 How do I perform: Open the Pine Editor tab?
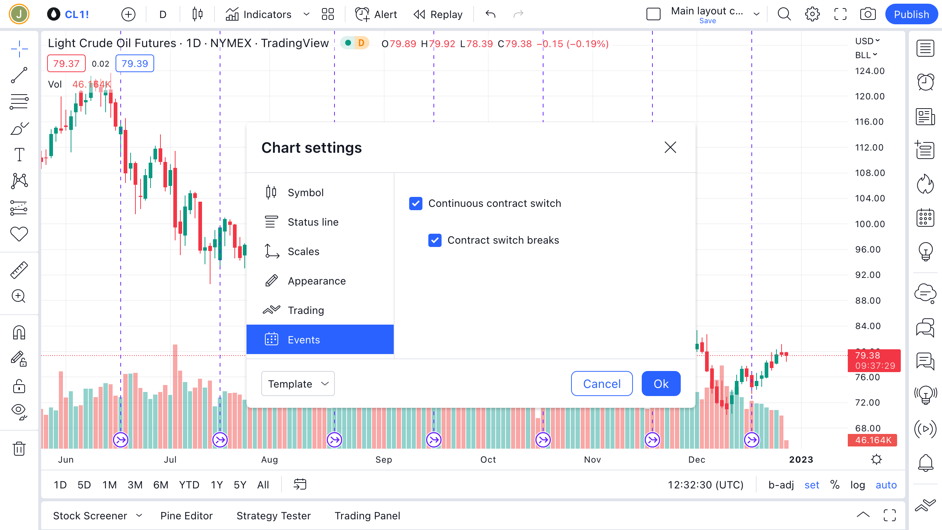click(186, 516)
